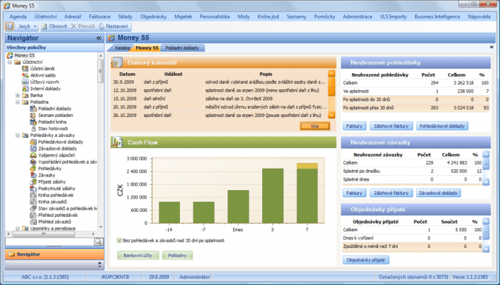Click the navigator search magnifier icon
Screen dimensions: 500x285
(x=98, y=242)
